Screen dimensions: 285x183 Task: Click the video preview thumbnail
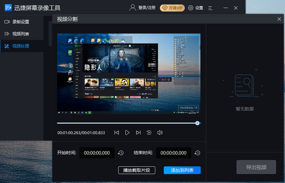point(129,74)
